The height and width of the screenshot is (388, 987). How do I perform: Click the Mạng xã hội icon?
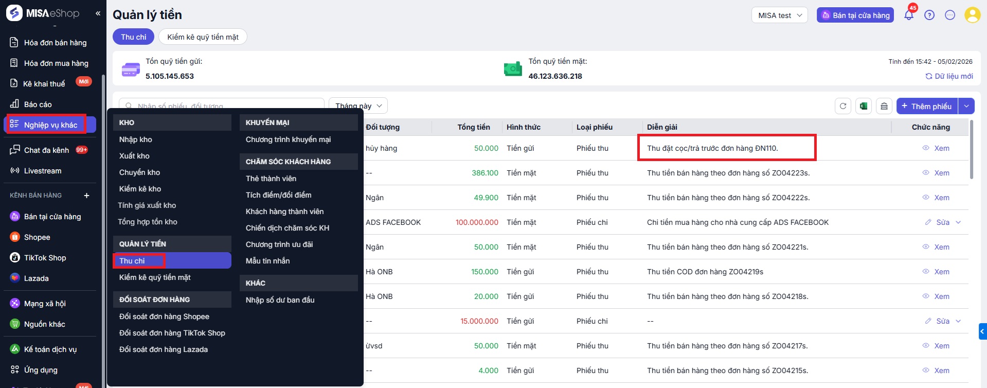15,304
